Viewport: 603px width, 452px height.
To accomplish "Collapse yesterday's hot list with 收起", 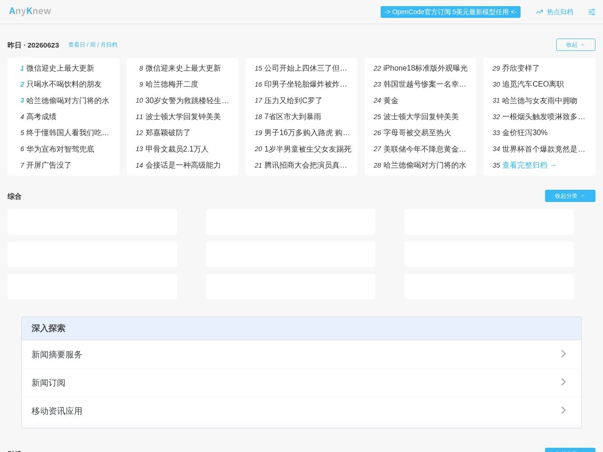I will coord(576,45).
